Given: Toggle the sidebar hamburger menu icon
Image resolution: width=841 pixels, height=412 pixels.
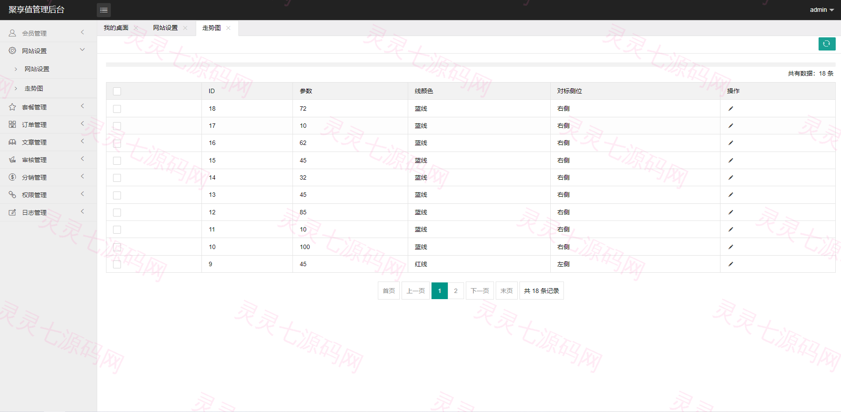Looking at the screenshot, I should [104, 10].
